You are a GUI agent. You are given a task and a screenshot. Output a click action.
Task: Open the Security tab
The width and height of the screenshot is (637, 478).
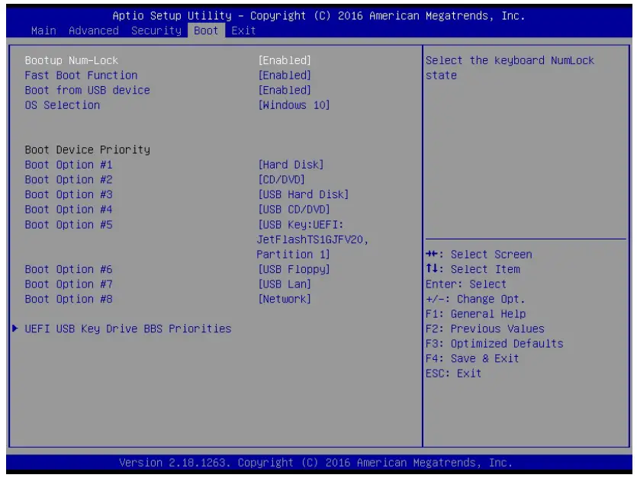coord(156,30)
